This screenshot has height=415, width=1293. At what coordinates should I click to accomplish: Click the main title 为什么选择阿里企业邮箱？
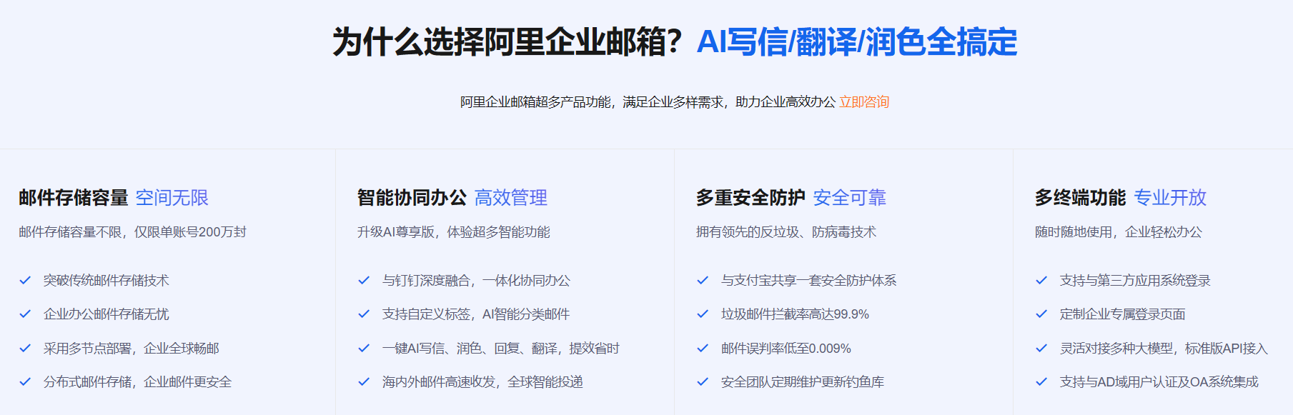tap(509, 42)
